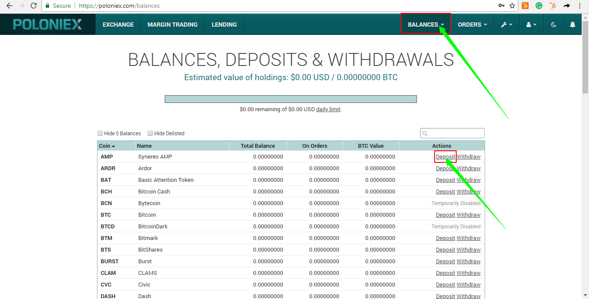Click Deposit for BitShares

click(x=445, y=250)
